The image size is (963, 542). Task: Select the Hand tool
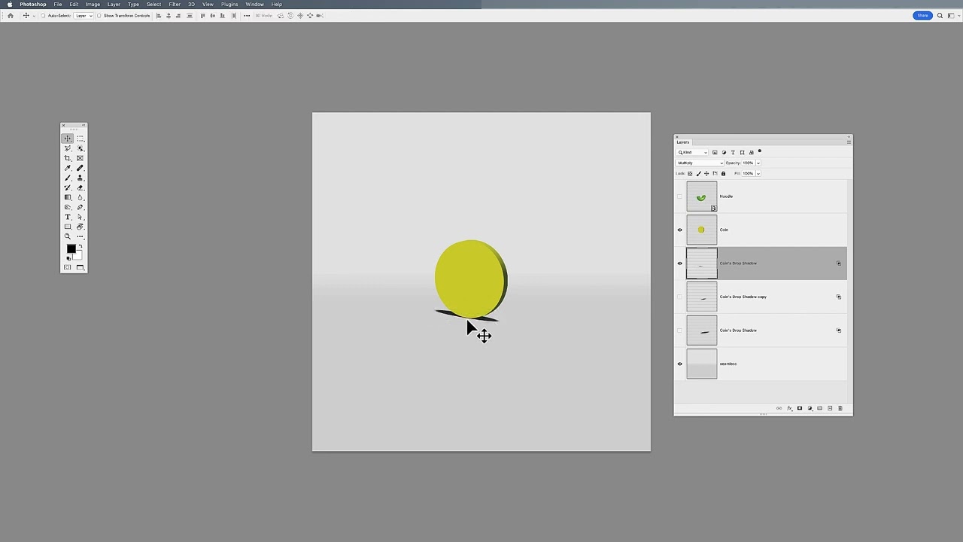pos(80,227)
